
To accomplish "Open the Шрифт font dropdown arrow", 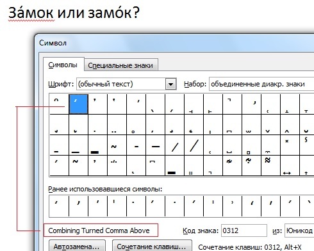I will (x=170, y=84).
